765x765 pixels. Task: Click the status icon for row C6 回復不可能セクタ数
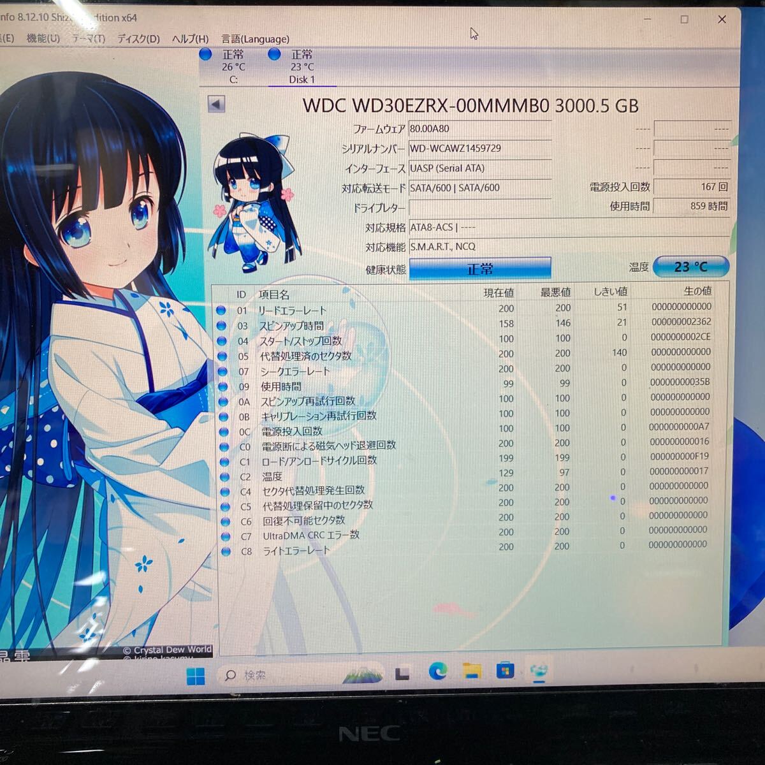tap(225, 521)
